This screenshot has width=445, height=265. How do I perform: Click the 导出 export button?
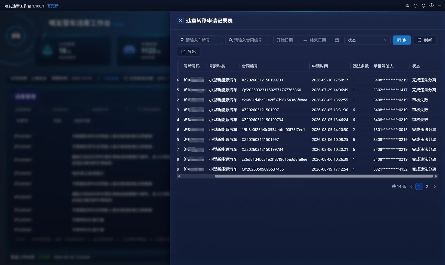coord(189,51)
